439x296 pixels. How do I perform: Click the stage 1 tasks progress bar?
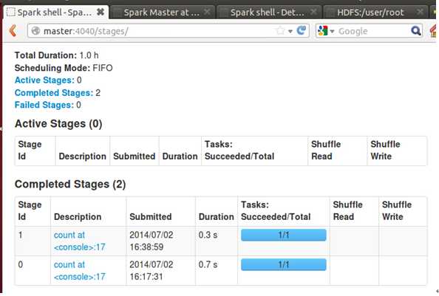click(284, 235)
